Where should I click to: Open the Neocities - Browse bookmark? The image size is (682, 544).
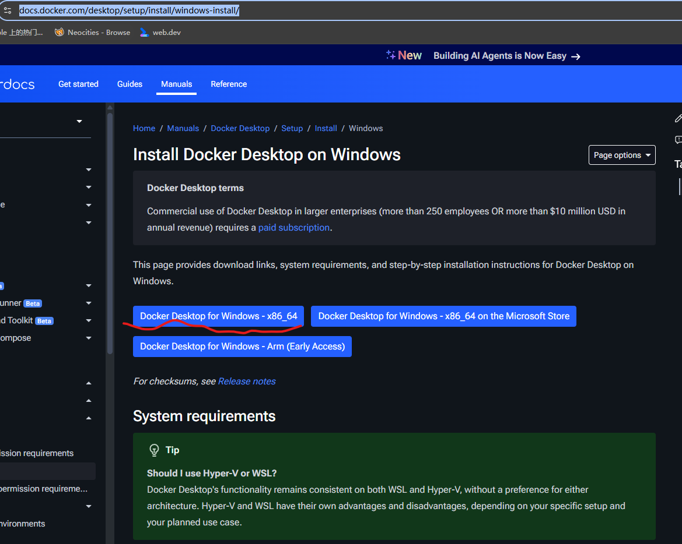92,32
